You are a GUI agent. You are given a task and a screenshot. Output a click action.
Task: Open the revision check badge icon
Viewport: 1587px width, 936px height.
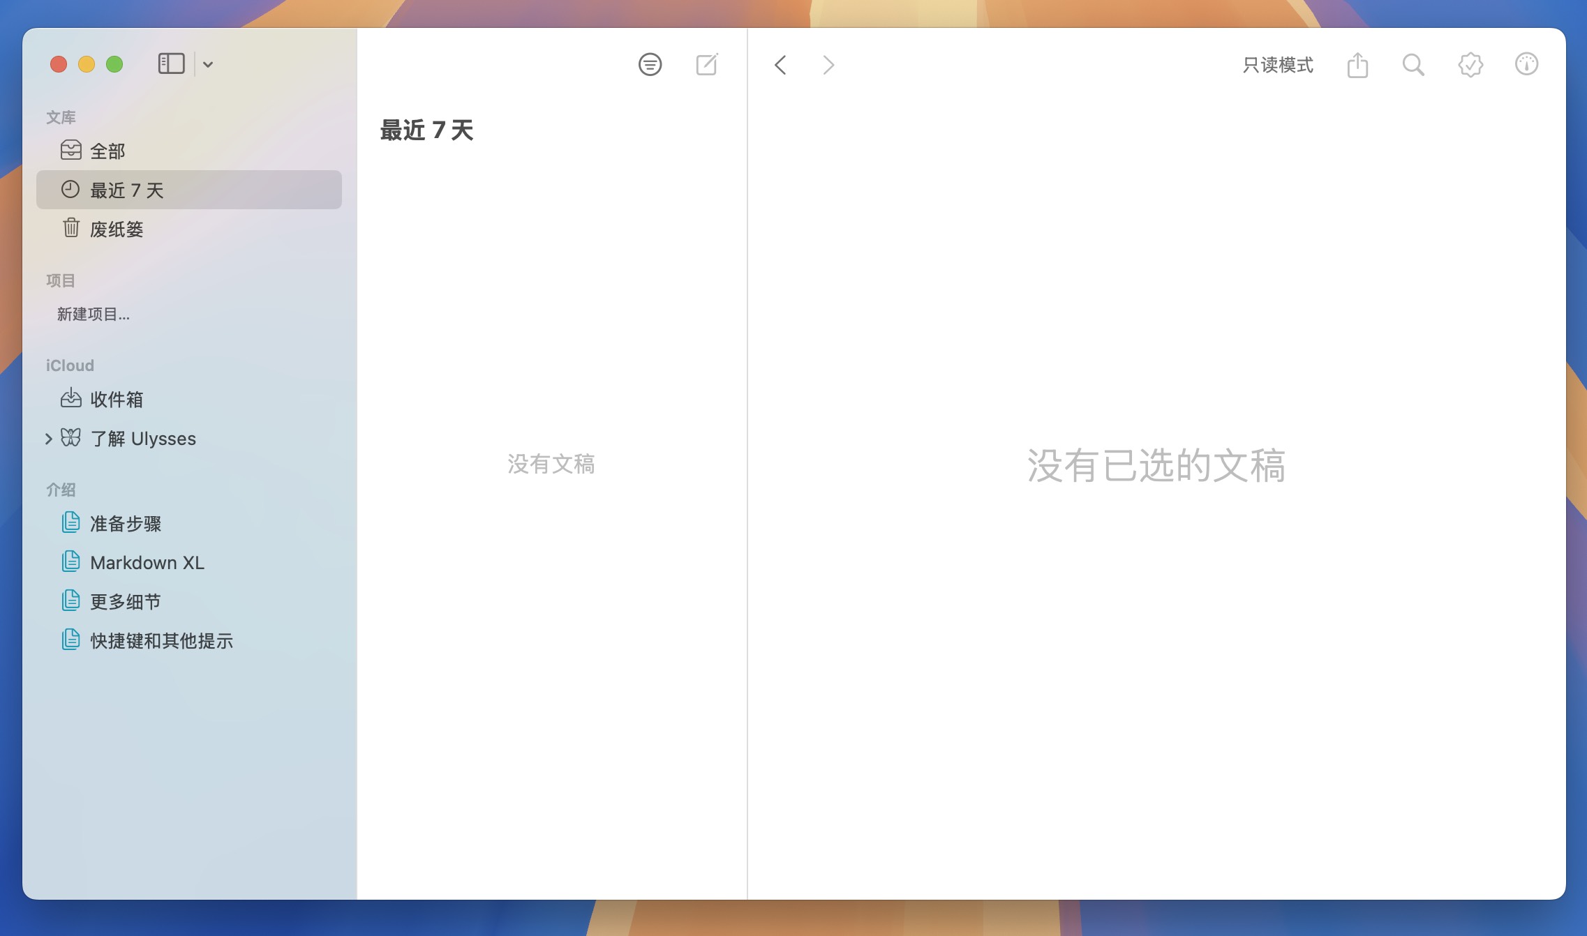1470,65
